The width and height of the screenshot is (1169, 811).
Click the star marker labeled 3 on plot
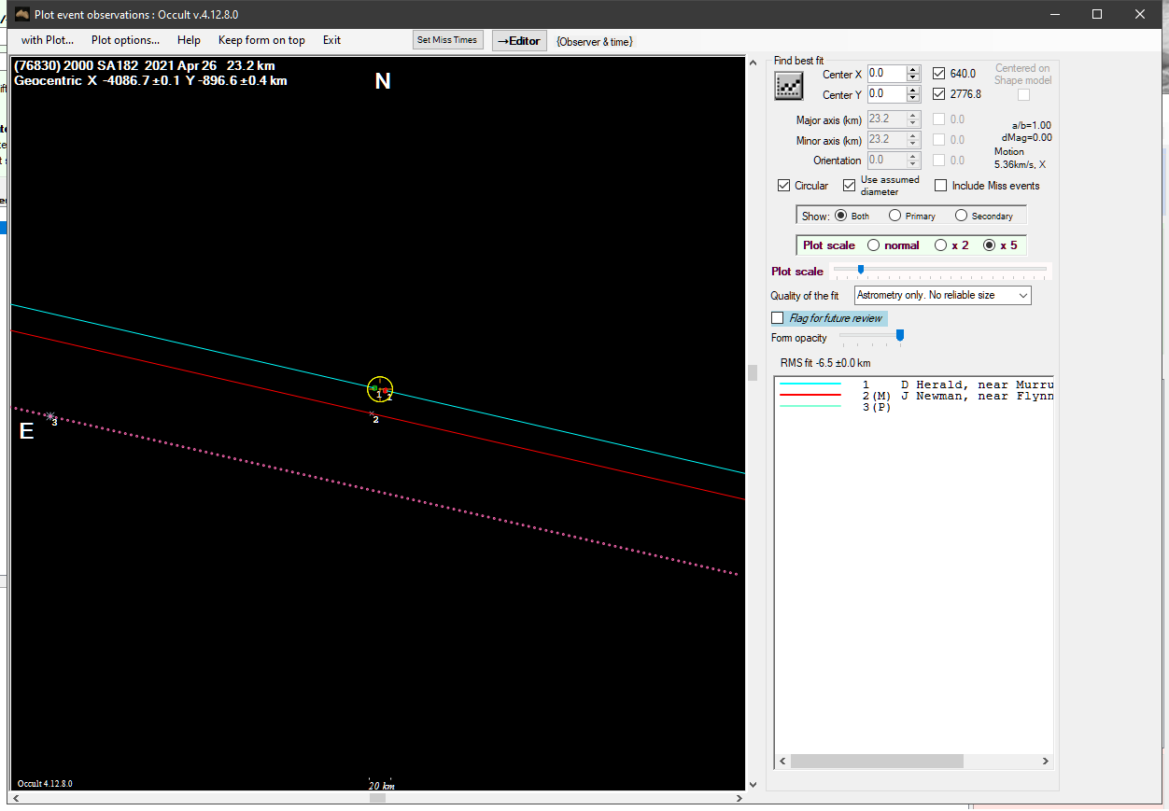tap(50, 416)
